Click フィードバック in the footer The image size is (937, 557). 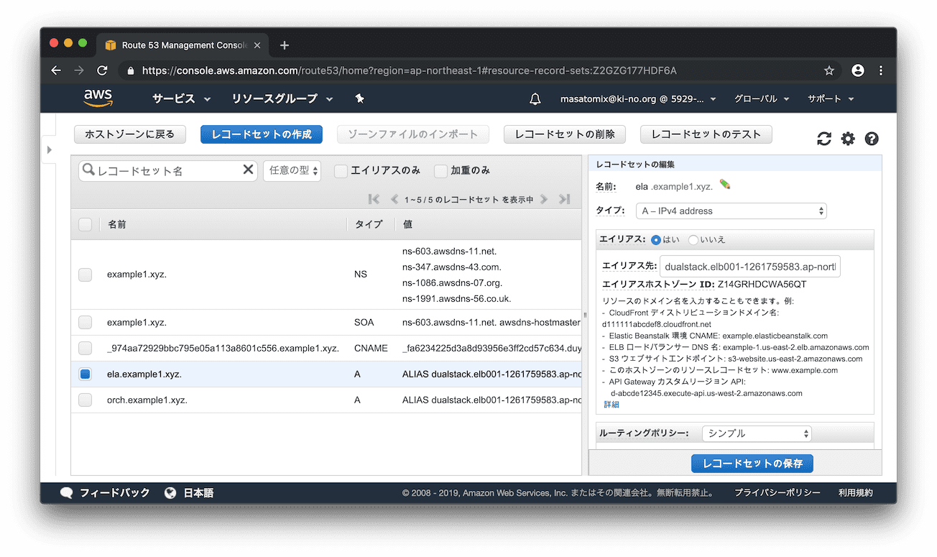(115, 493)
